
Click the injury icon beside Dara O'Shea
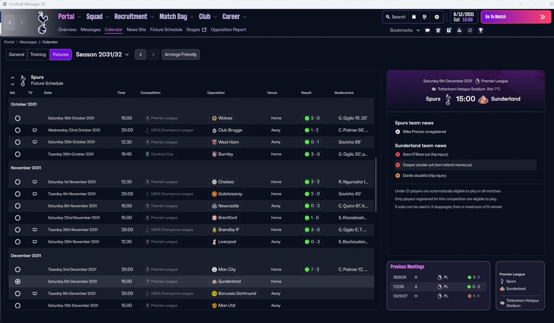[x=398, y=154]
